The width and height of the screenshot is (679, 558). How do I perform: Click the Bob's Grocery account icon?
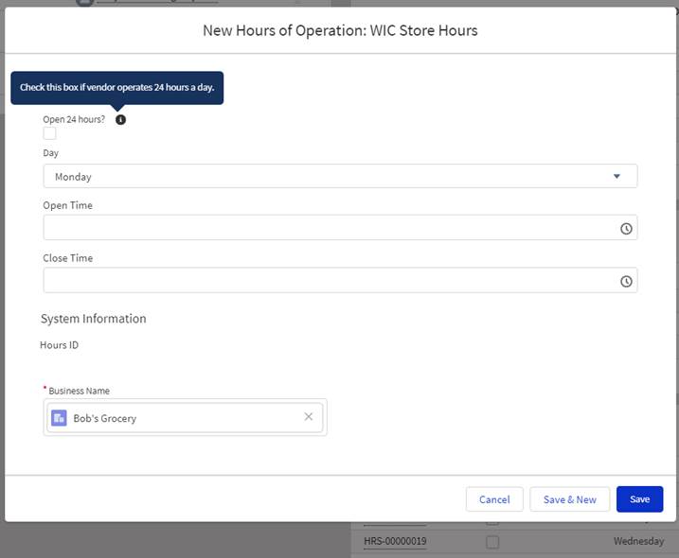pyautogui.click(x=59, y=418)
